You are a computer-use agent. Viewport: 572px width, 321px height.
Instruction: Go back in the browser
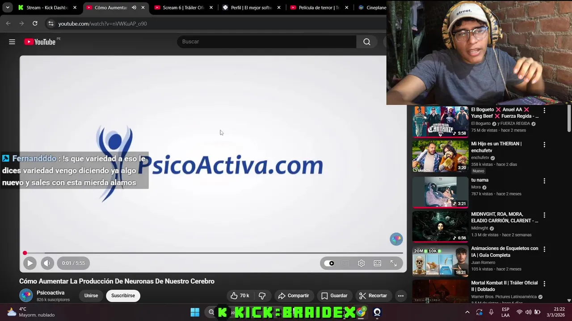[x=8, y=23]
